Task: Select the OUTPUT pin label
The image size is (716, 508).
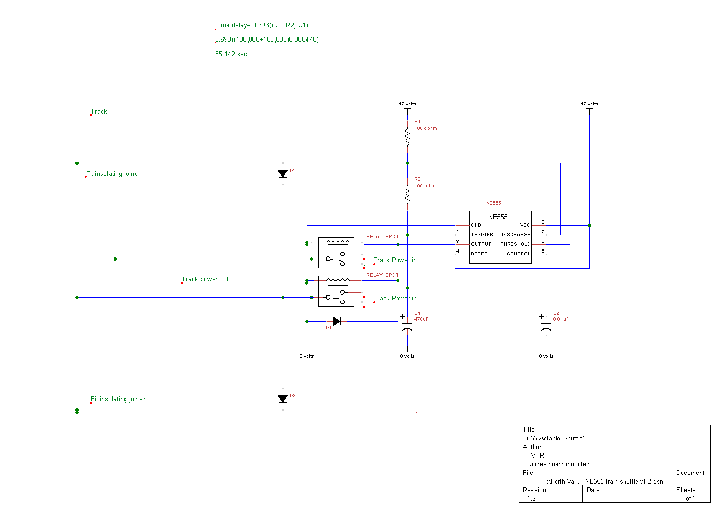Action: tap(481, 244)
